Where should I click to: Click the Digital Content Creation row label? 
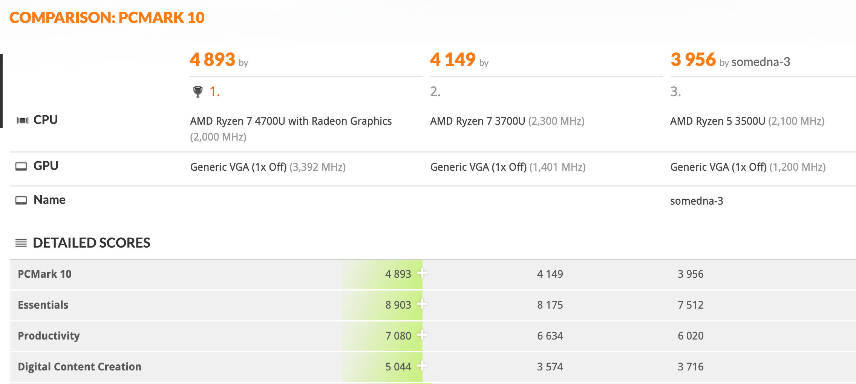point(80,367)
